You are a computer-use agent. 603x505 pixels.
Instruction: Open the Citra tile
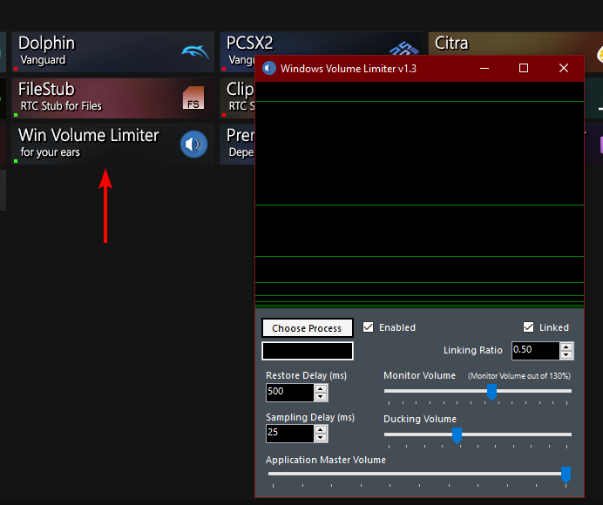[x=515, y=44]
